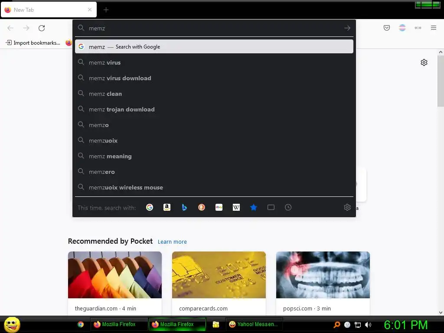Choose the 'memz virus' suggestion
The height and width of the screenshot is (333, 444).
pyautogui.click(x=214, y=62)
